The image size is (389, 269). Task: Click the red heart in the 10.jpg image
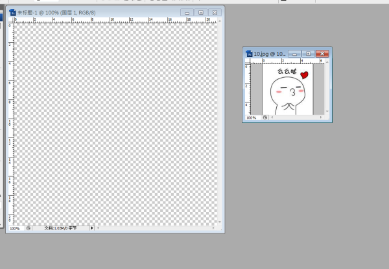tap(305, 76)
